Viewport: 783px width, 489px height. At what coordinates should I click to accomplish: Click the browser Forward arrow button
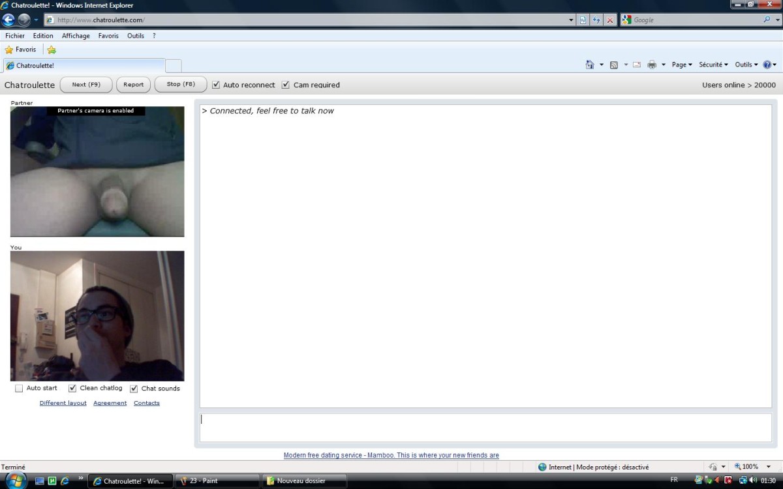point(24,20)
